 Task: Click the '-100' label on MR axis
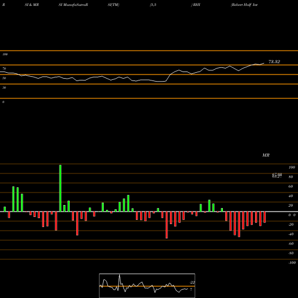click(x=292, y=263)
